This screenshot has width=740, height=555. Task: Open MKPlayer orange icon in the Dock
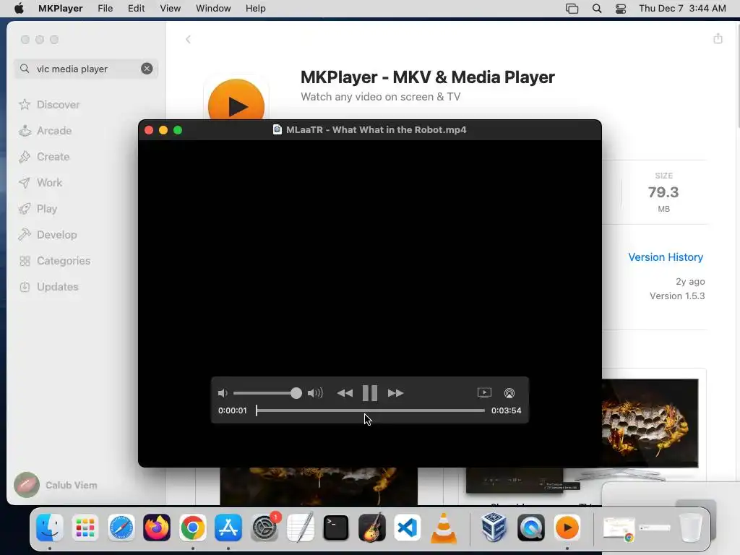567,528
